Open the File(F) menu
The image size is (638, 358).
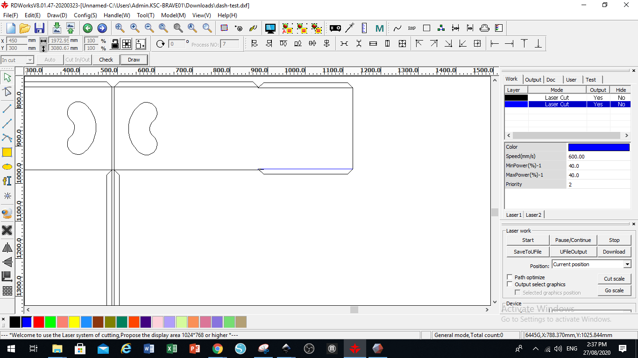point(10,15)
